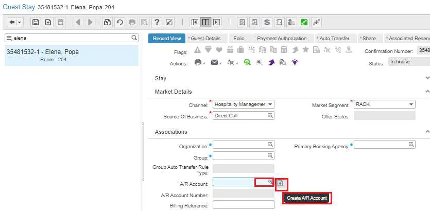Open the Channel dropdown
Screen dimensions: 430x211
coord(270,104)
